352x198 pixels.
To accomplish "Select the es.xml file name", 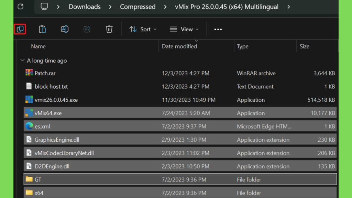I will coord(42,126).
